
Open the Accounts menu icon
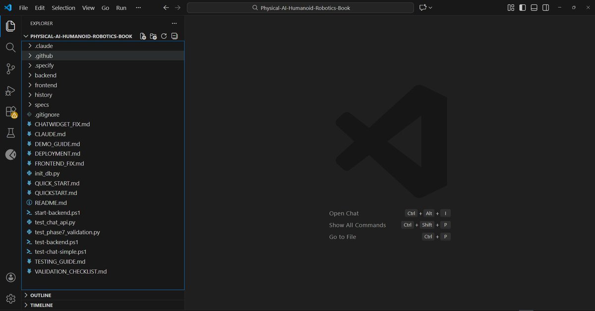10,277
